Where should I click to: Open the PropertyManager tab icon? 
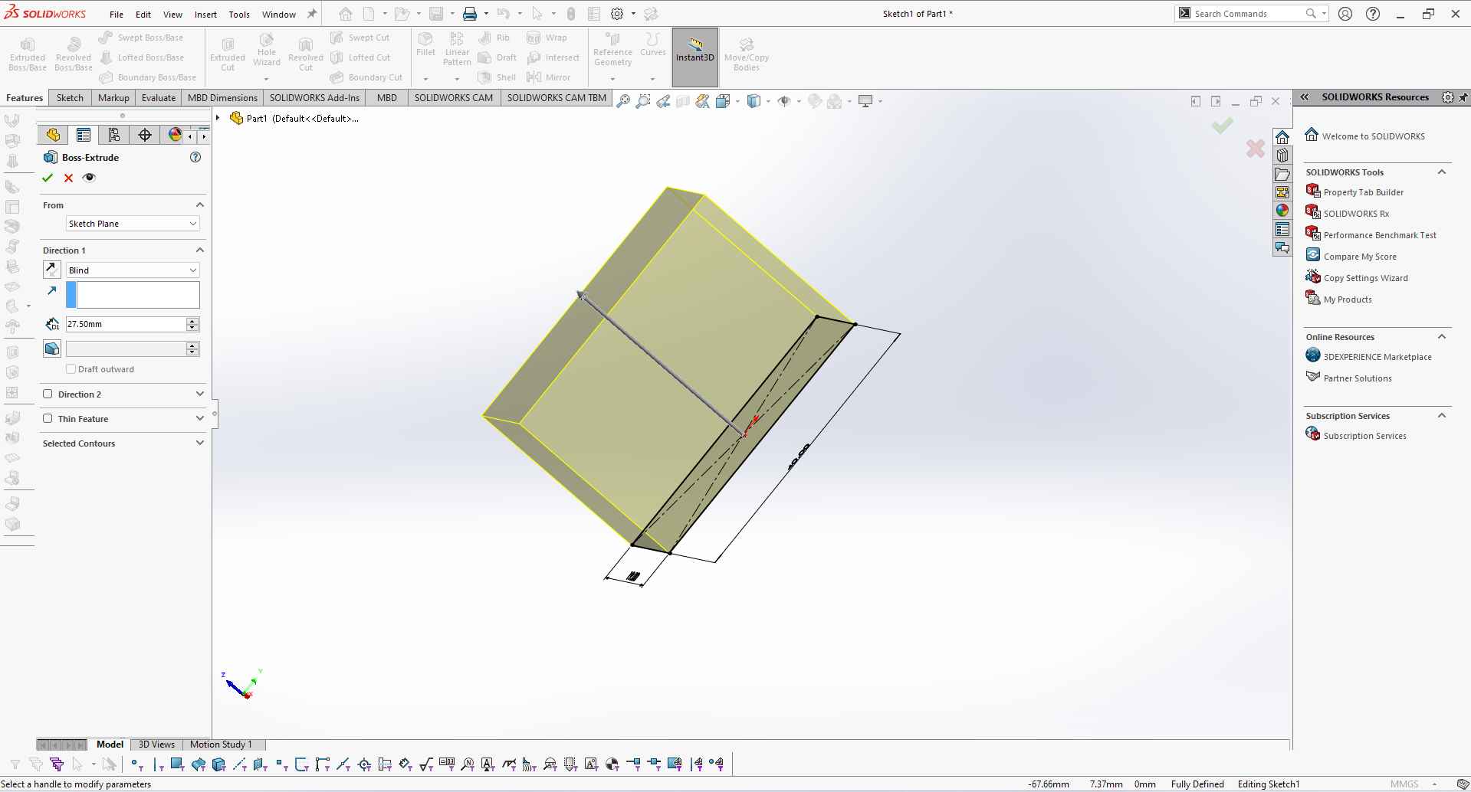[x=84, y=135]
